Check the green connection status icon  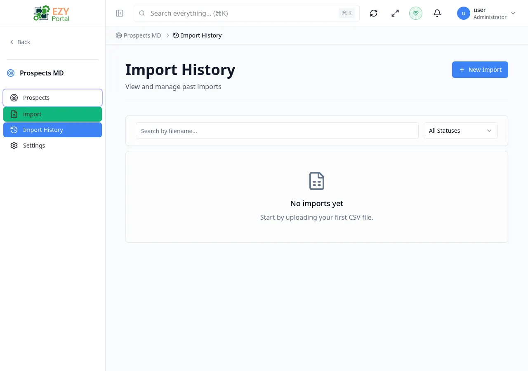415,13
